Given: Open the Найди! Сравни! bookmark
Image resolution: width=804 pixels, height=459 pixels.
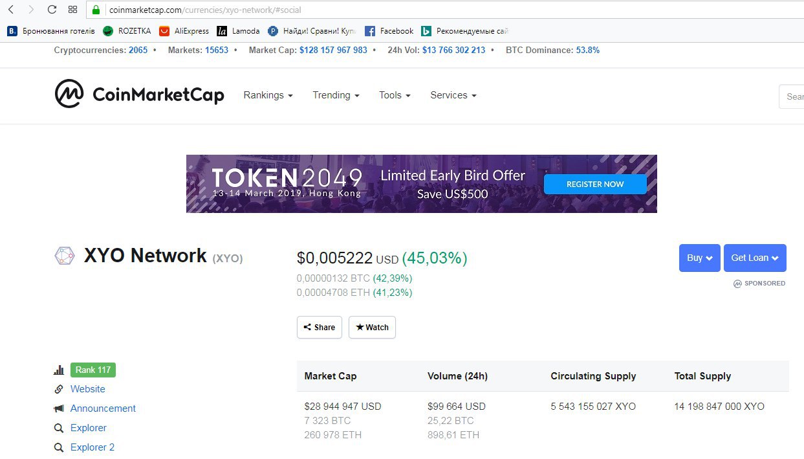Looking at the screenshot, I should point(312,31).
